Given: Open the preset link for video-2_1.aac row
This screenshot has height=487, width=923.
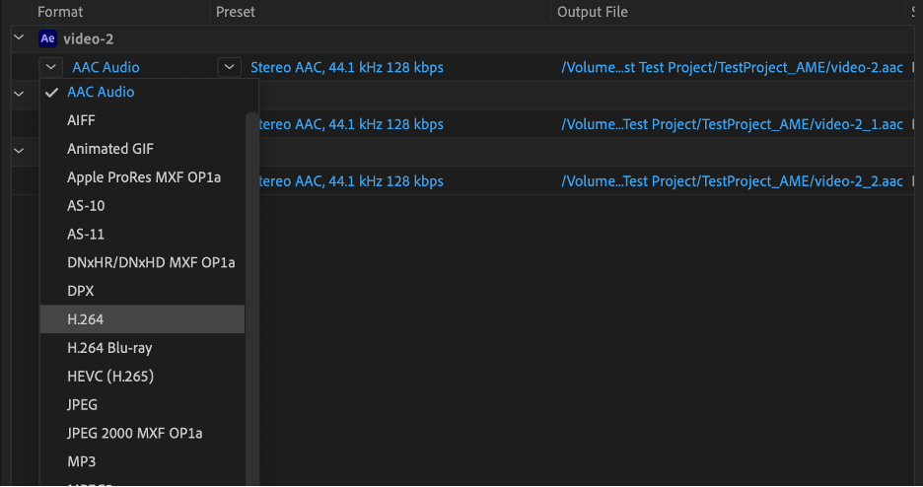Looking at the screenshot, I should pyautogui.click(x=351, y=124).
